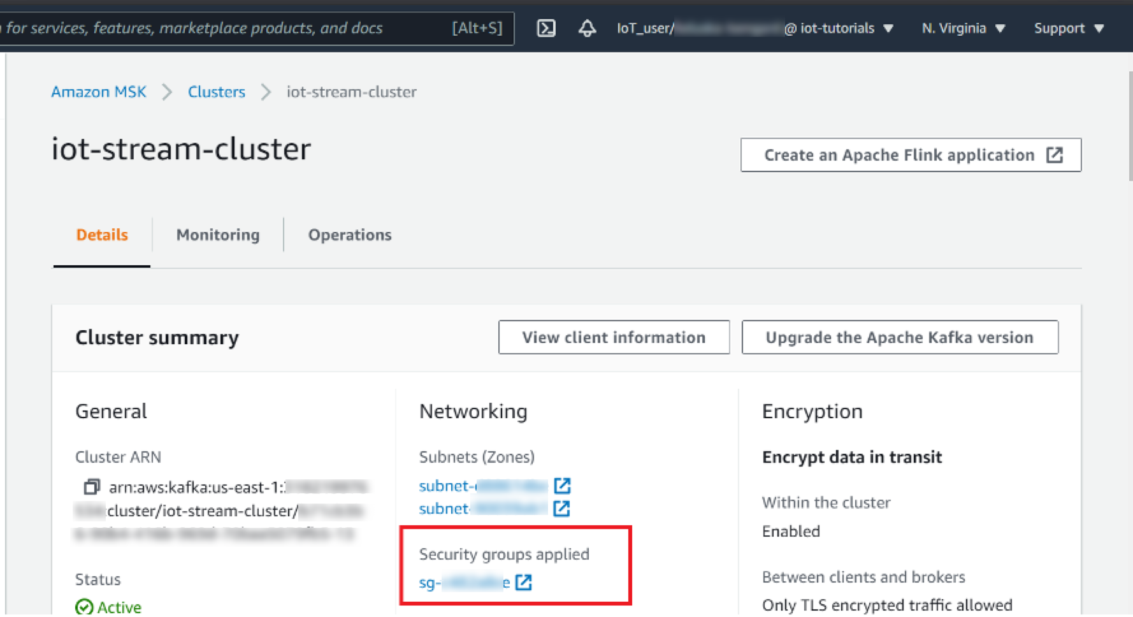Click the Cluster summary heading
Viewport: 1133px width, 617px height.
157,337
